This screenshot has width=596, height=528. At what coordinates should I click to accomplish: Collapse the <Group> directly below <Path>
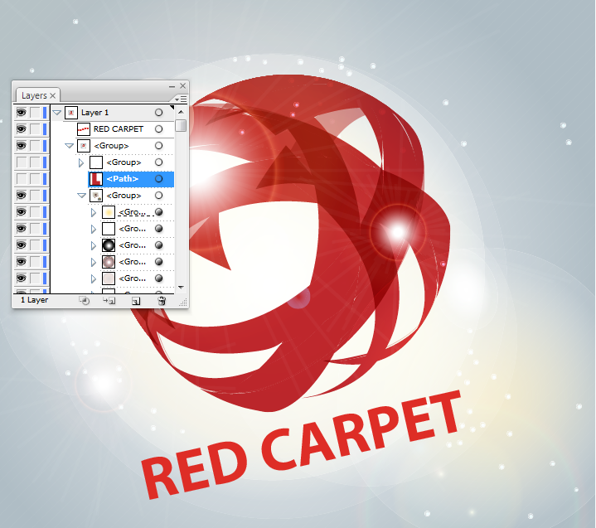82,196
